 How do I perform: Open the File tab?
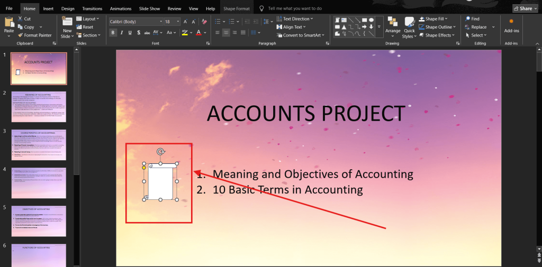pyautogui.click(x=10, y=8)
